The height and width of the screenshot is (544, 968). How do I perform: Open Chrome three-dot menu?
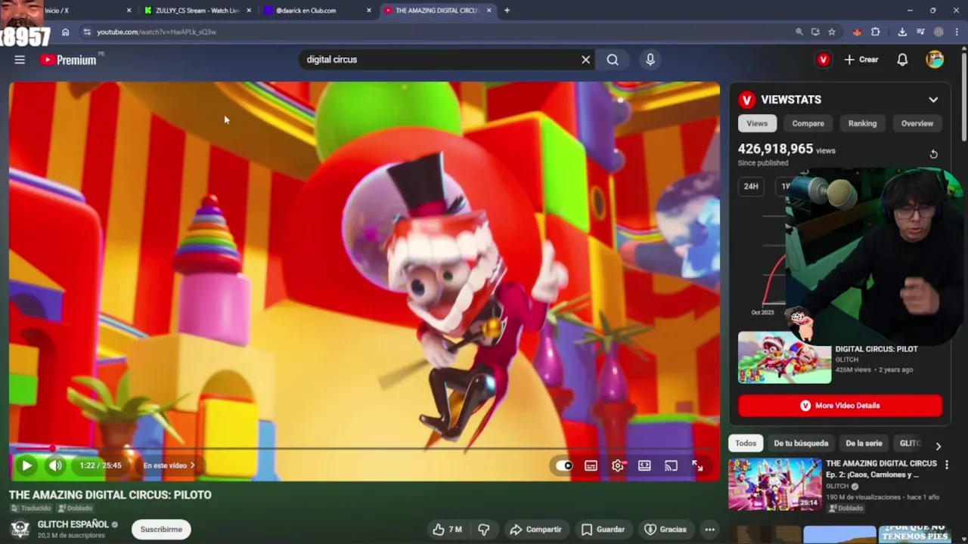(957, 32)
